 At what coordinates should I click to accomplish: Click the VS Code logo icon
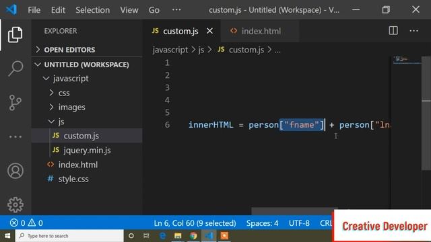pyautogui.click(x=11, y=10)
